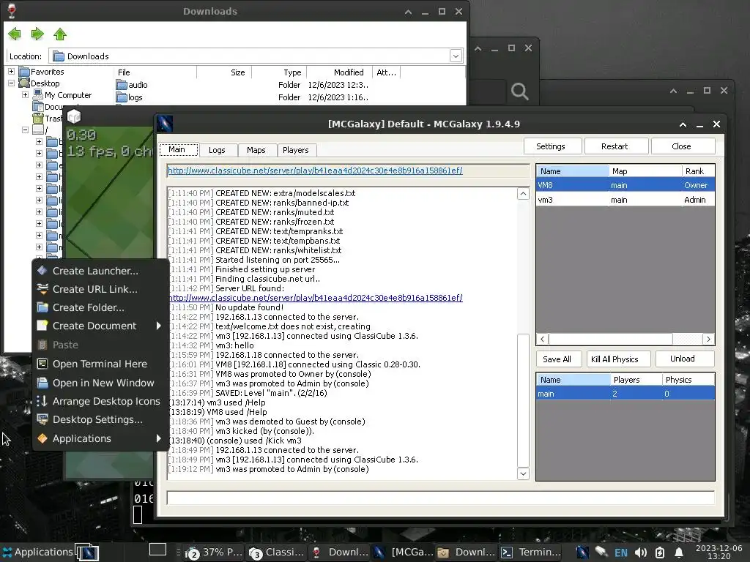The height and width of the screenshot is (562, 750).
Task: Click the Kill All Physics button
Action: [618, 359]
